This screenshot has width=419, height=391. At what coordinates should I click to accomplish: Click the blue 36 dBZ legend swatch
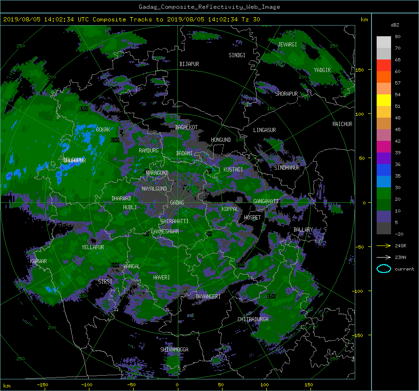pos(384,170)
